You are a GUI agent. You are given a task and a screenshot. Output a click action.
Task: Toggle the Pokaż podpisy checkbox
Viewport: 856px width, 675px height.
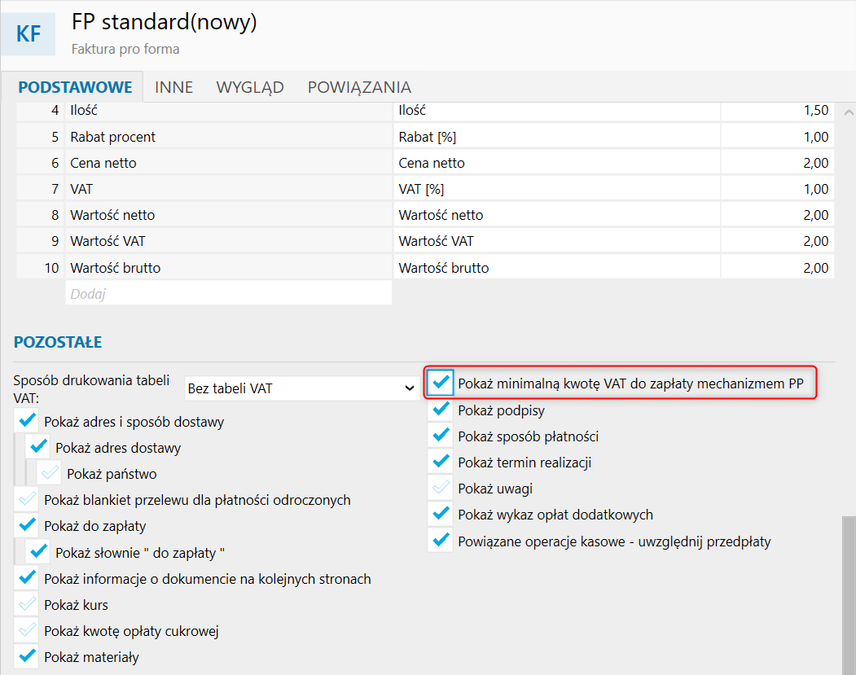click(441, 410)
